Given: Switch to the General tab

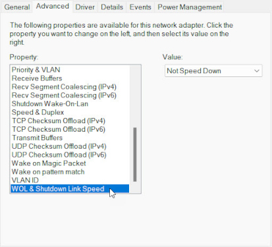Looking at the screenshot, I should 17,7.
